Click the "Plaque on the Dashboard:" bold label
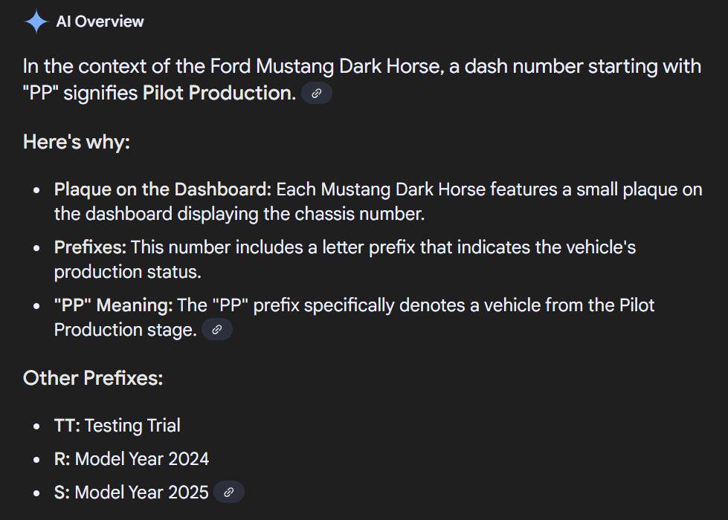The image size is (728, 520). click(x=163, y=189)
